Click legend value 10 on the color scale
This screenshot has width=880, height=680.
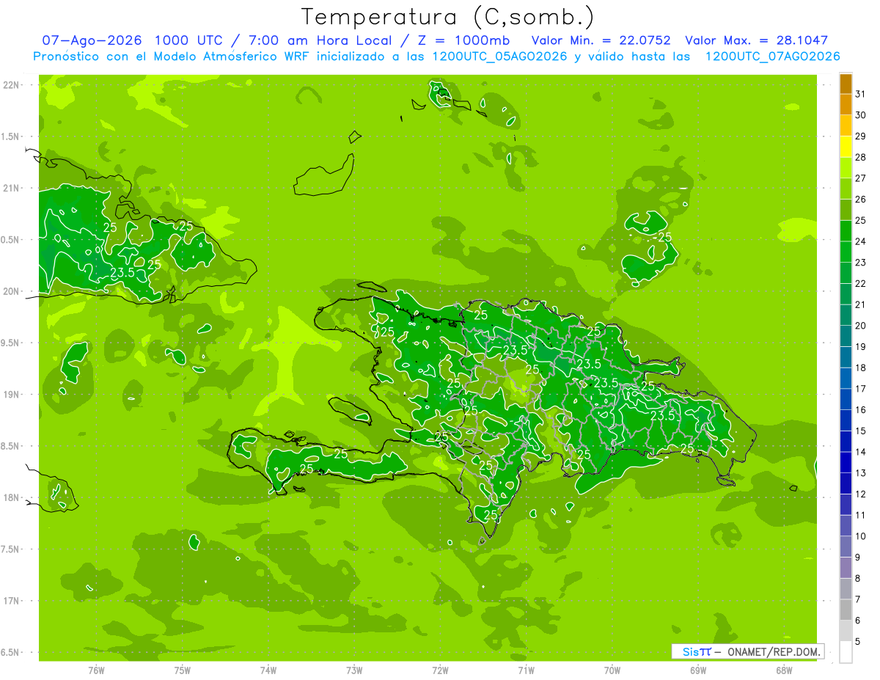[x=861, y=536]
